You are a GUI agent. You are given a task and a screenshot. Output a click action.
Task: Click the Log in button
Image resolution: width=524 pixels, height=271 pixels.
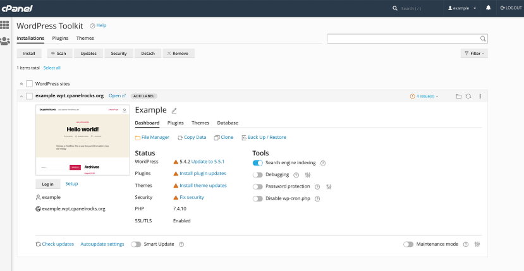coord(48,184)
